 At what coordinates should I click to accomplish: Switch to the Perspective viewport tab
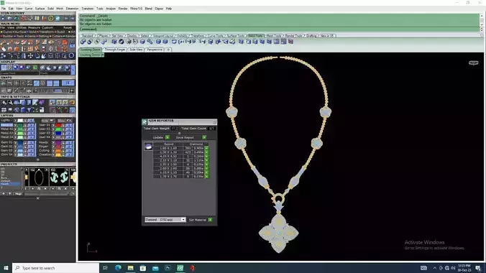pos(155,50)
